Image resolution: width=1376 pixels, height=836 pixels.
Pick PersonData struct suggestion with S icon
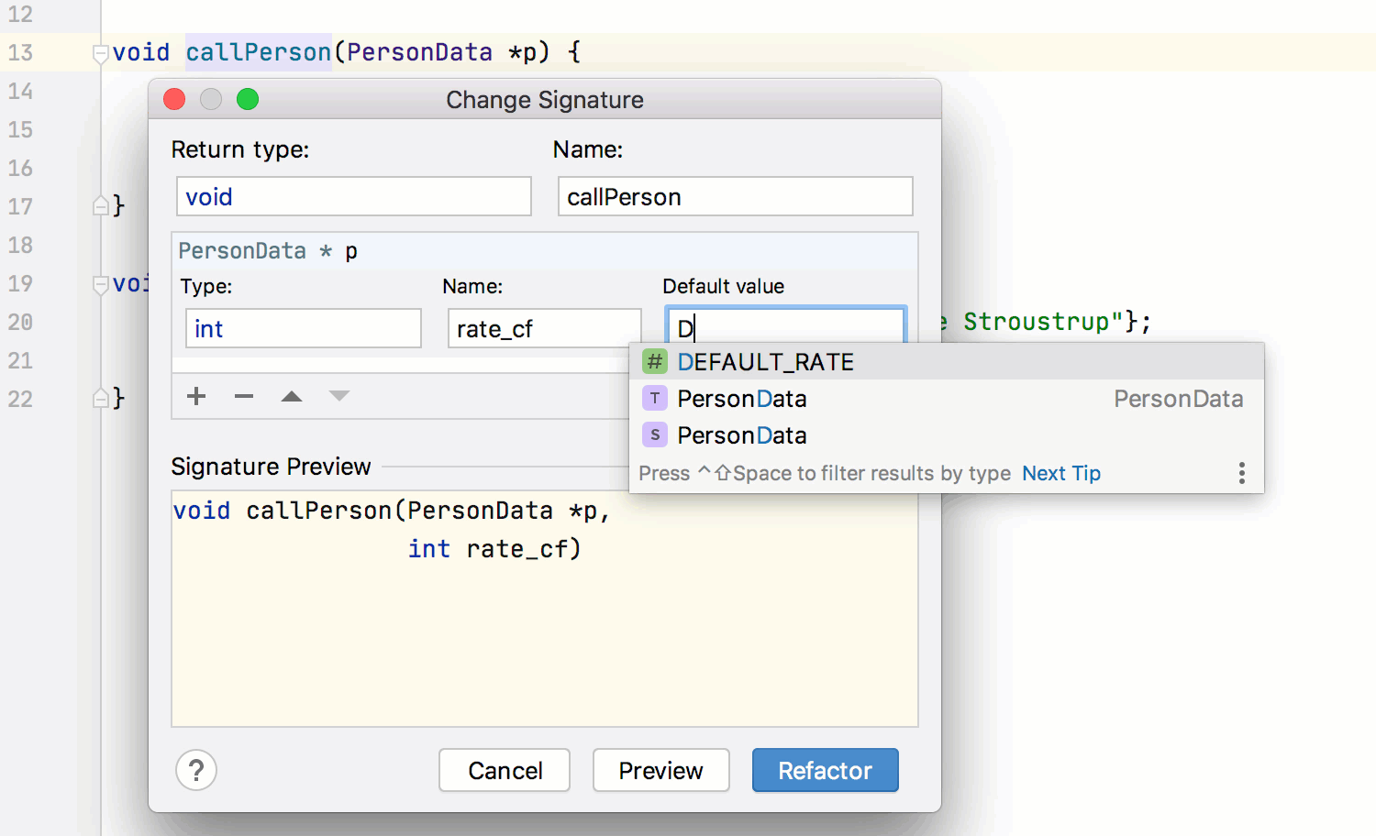pos(947,435)
